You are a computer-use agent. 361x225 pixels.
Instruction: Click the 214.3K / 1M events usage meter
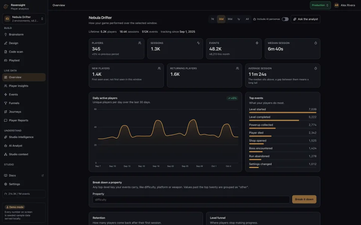[24, 194]
